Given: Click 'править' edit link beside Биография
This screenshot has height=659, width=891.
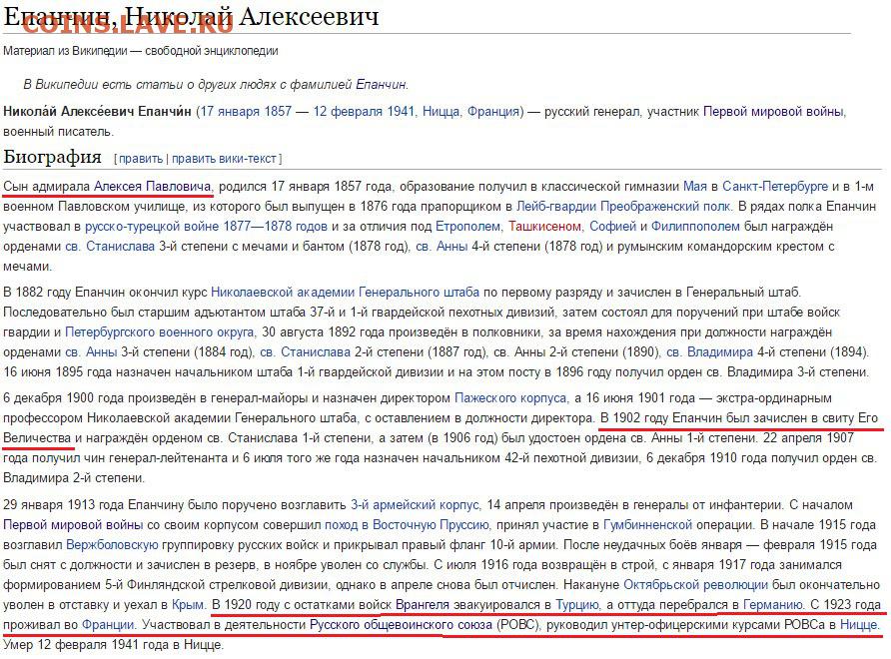Looking at the screenshot, I should [141, 159].
